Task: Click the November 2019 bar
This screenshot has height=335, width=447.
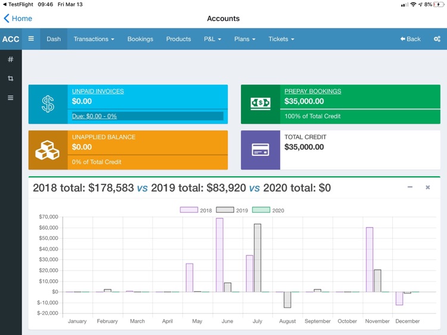Action: coord(377,281)
